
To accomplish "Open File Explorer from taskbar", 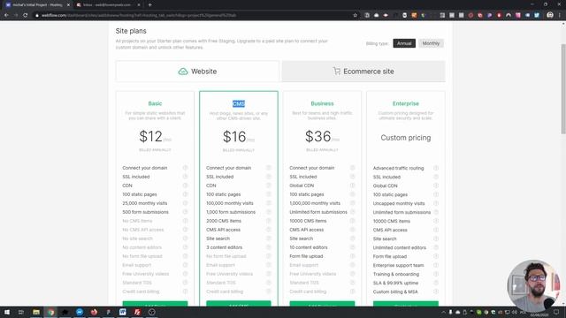I will [x=36, y=312].
